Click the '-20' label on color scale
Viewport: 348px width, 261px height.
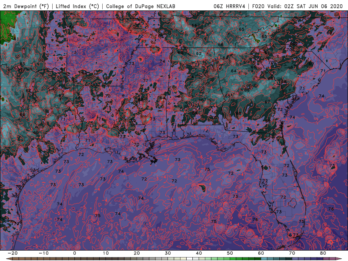(x=13, y=253)
